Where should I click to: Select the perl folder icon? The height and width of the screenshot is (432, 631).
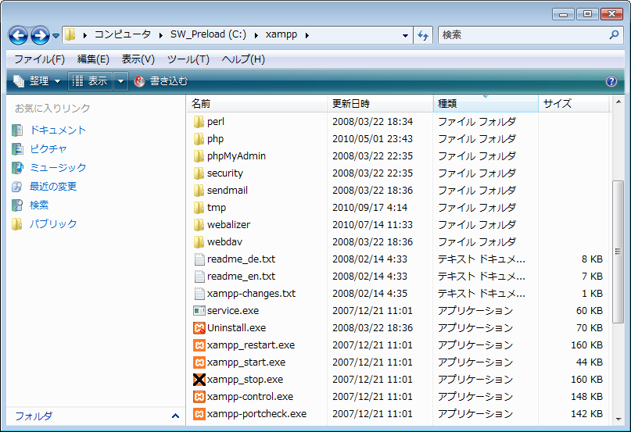199,121
